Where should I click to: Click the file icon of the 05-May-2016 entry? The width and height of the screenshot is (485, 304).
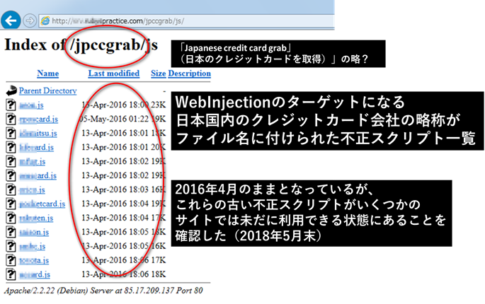click(11, 119)
